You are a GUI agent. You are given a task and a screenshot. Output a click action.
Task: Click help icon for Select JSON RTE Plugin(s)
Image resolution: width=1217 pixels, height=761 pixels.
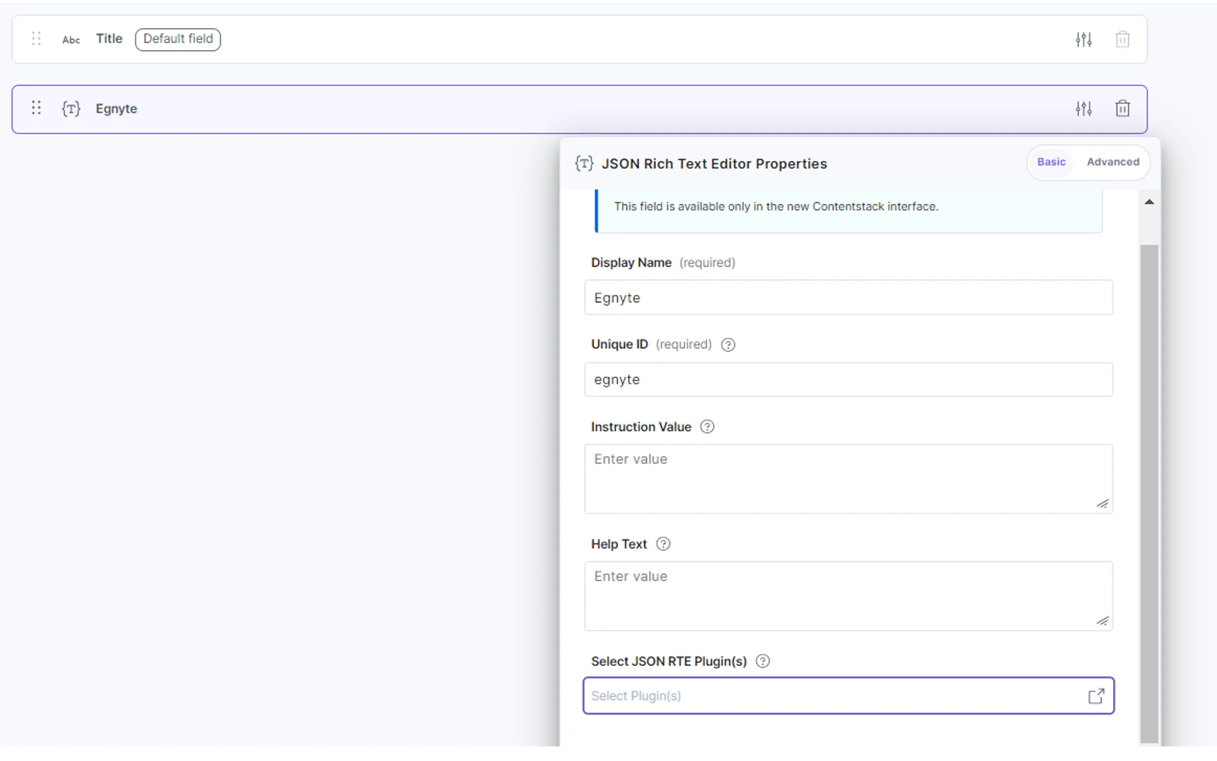(762, 661)
